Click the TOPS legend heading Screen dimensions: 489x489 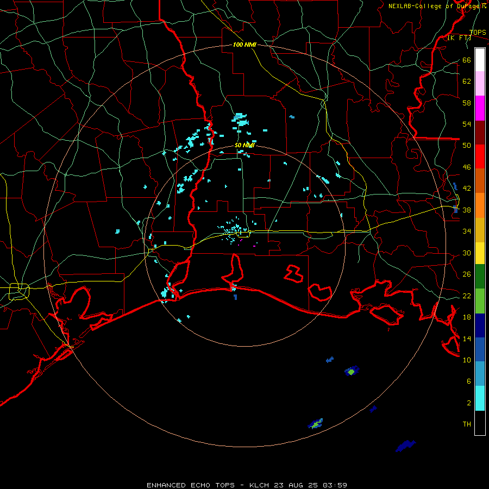click(x=478, y=33)
